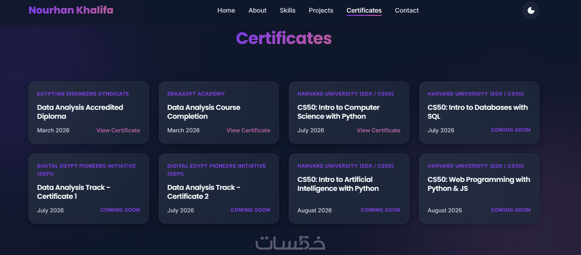The height and width of the screenshot is (255, 581).
Task: Click CS50: Intro to Artificial Intelligence title
Action: [338, 184]
